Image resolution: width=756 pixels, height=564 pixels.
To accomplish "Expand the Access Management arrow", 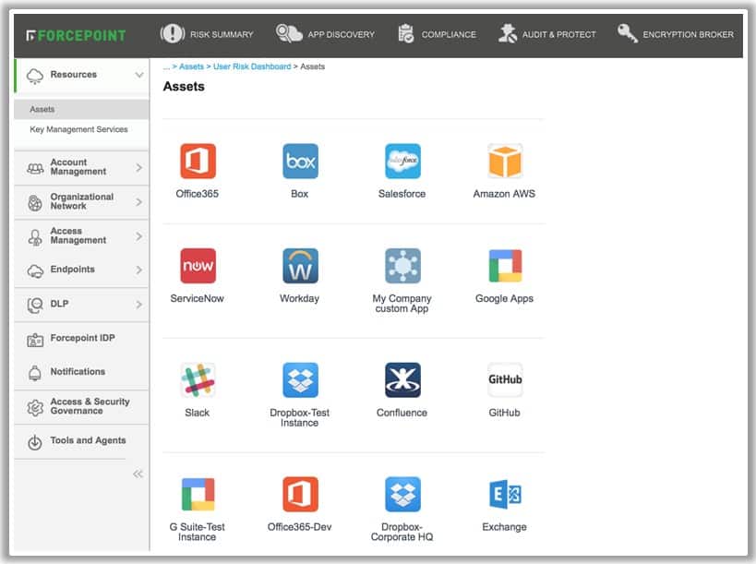I will point(138,236).
